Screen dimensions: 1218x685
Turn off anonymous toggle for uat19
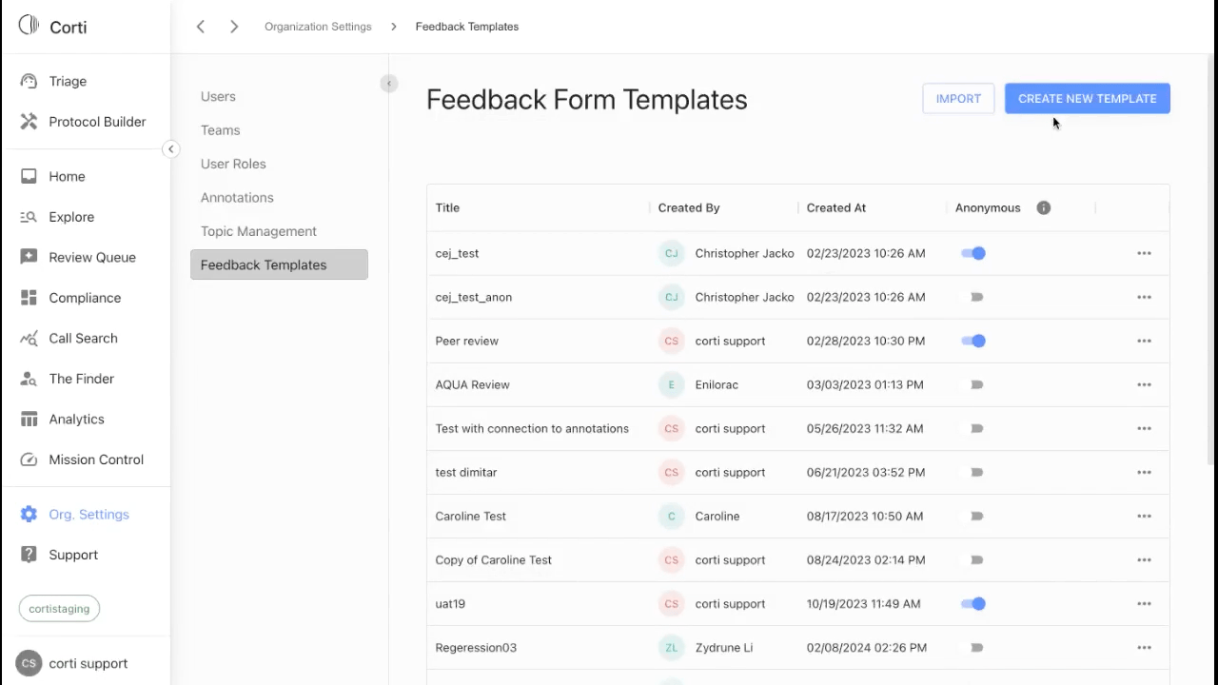pyautogui.click(x=973, y=604)
